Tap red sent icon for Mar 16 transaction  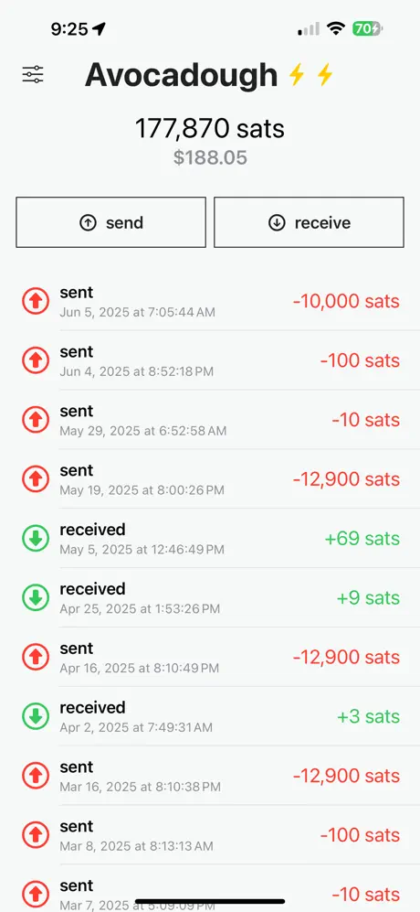click(36, 776)
